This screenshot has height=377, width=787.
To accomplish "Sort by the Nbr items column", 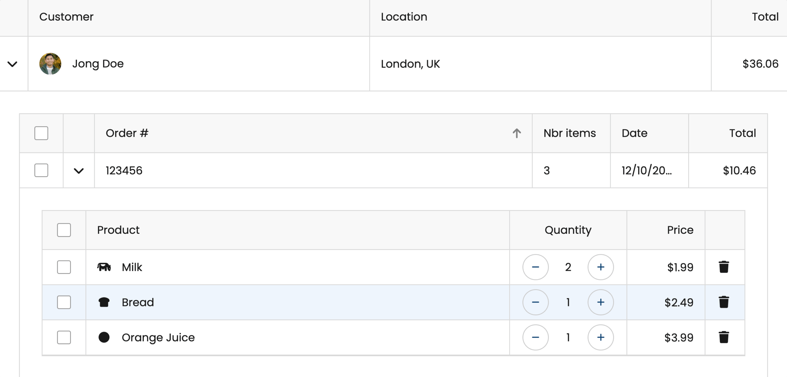I will [x=569, y=133].
